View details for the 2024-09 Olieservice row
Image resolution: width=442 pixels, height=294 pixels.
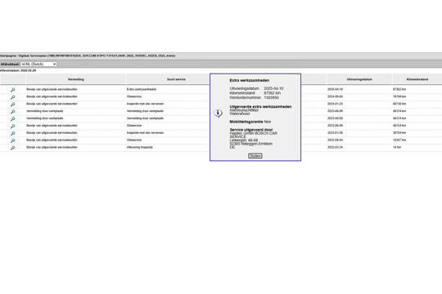click(x=12, y=97)
